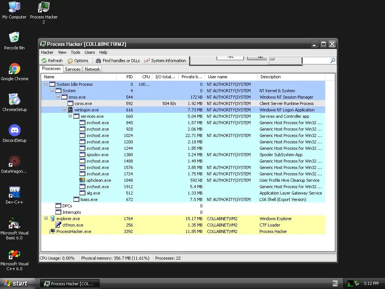
Task: Select the csrss.exe process row
Action: click(183, 103)
